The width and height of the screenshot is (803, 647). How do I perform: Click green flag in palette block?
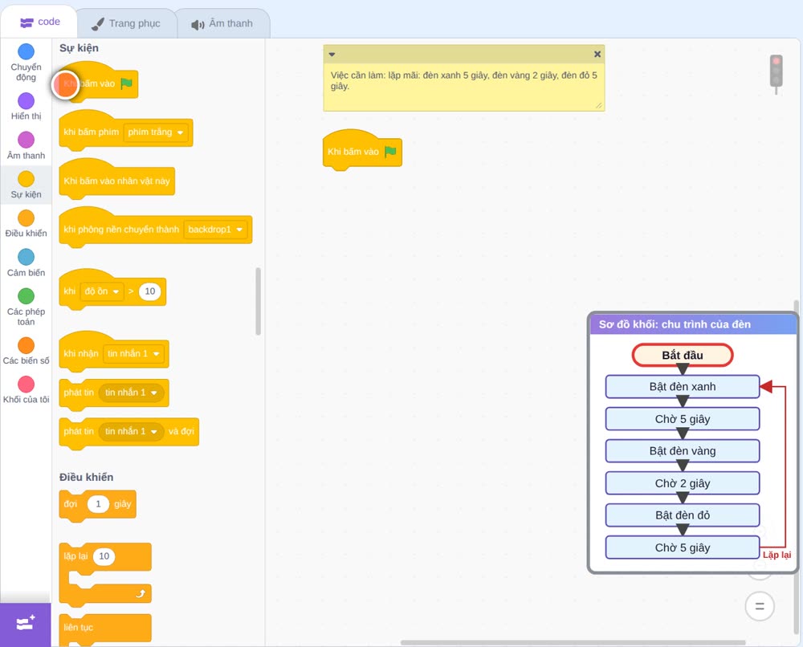tap(127, 83)
